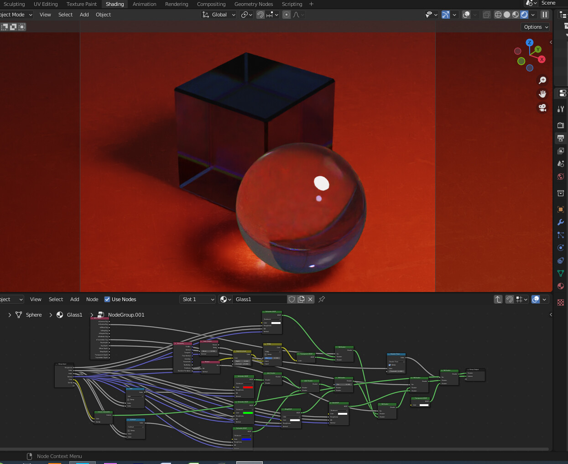Toggle snapping magnet in the shader editor header
This screenshot has width=568, height=464.
pyautogui.click(x=510, y=299)
